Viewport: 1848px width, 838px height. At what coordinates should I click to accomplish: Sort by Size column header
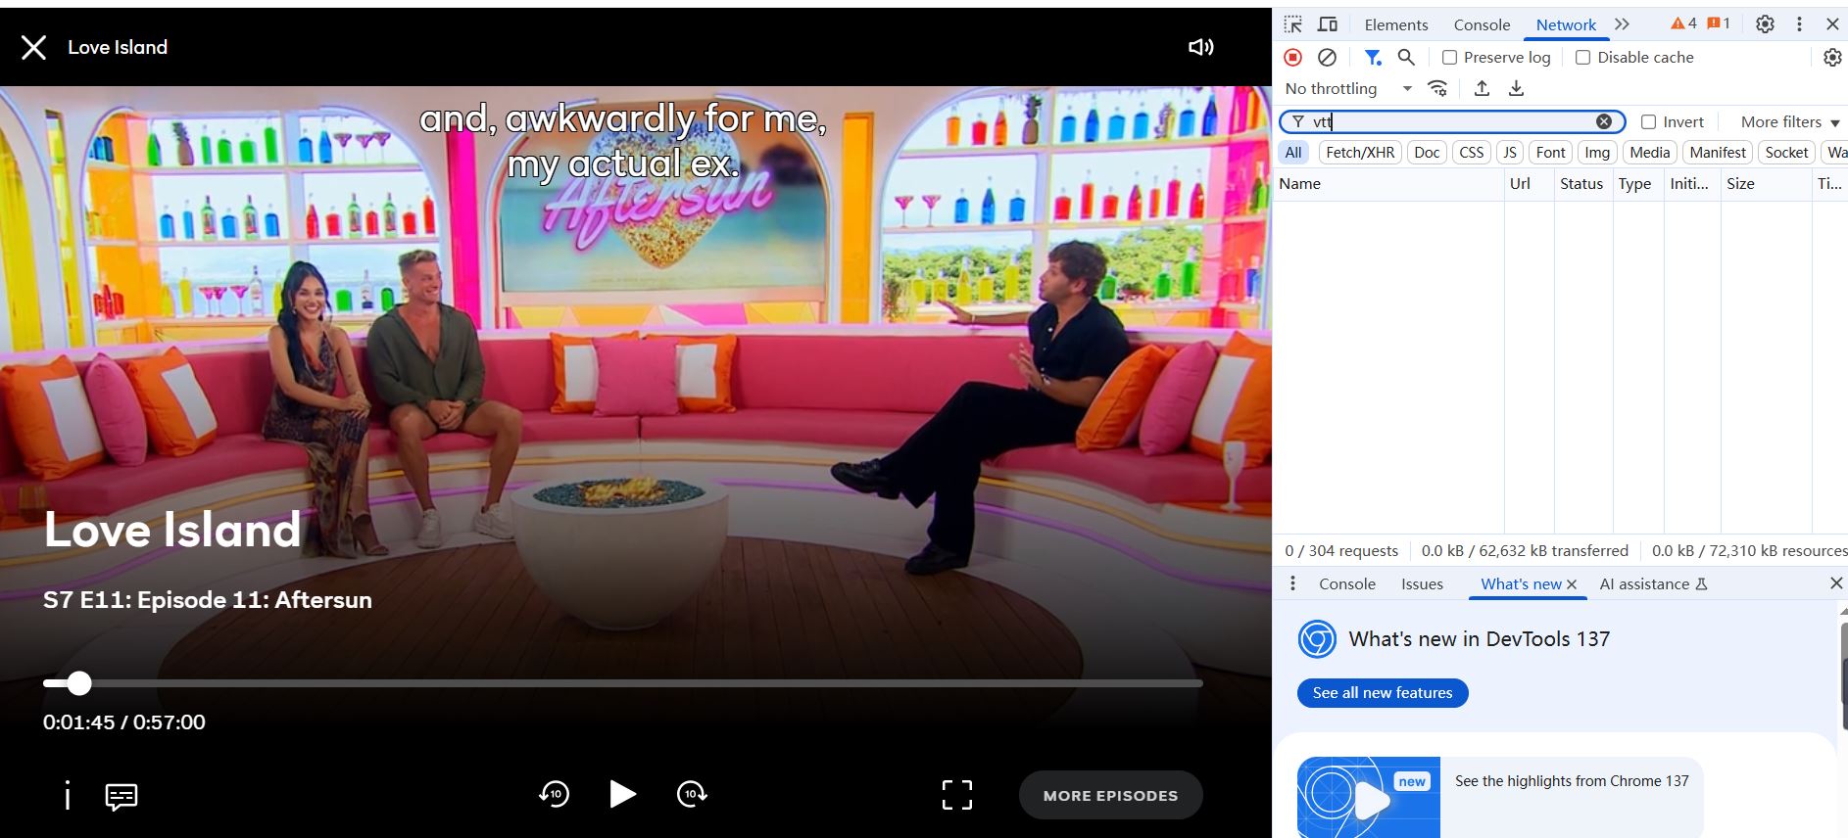pos(1765,184)
